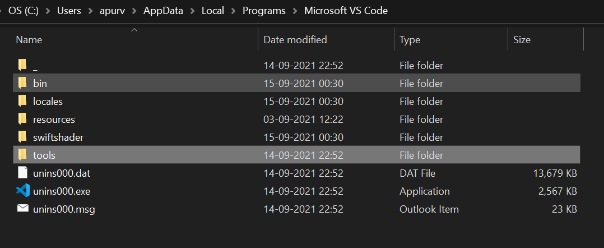The width and height of the screenshot is (604, 248).
Task: Navigate to Local in the address bar
Action: pos(213,11)
